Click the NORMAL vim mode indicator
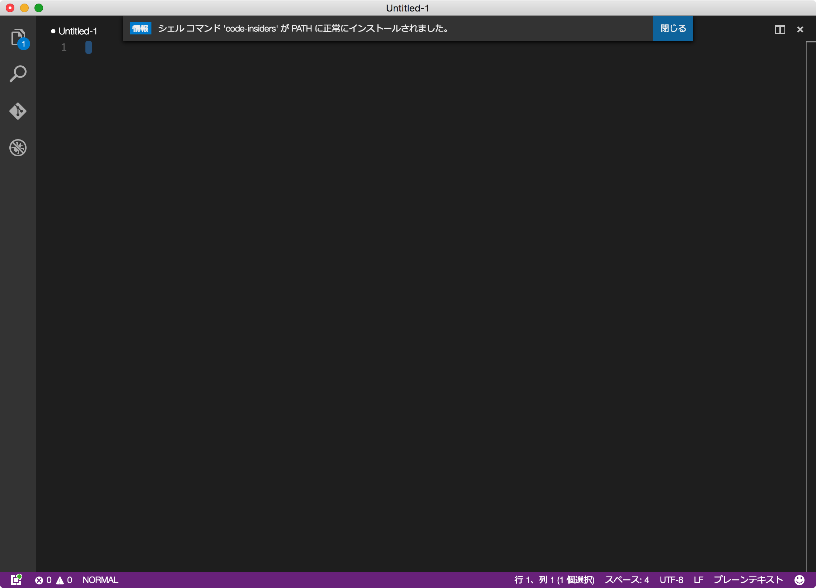This screenshot has width=816, height=588. (x=100, y=580)
